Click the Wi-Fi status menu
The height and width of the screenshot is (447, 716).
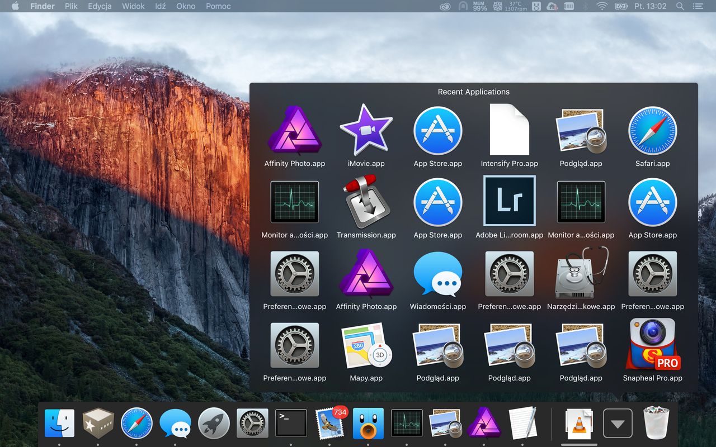[x=602, y=6]
